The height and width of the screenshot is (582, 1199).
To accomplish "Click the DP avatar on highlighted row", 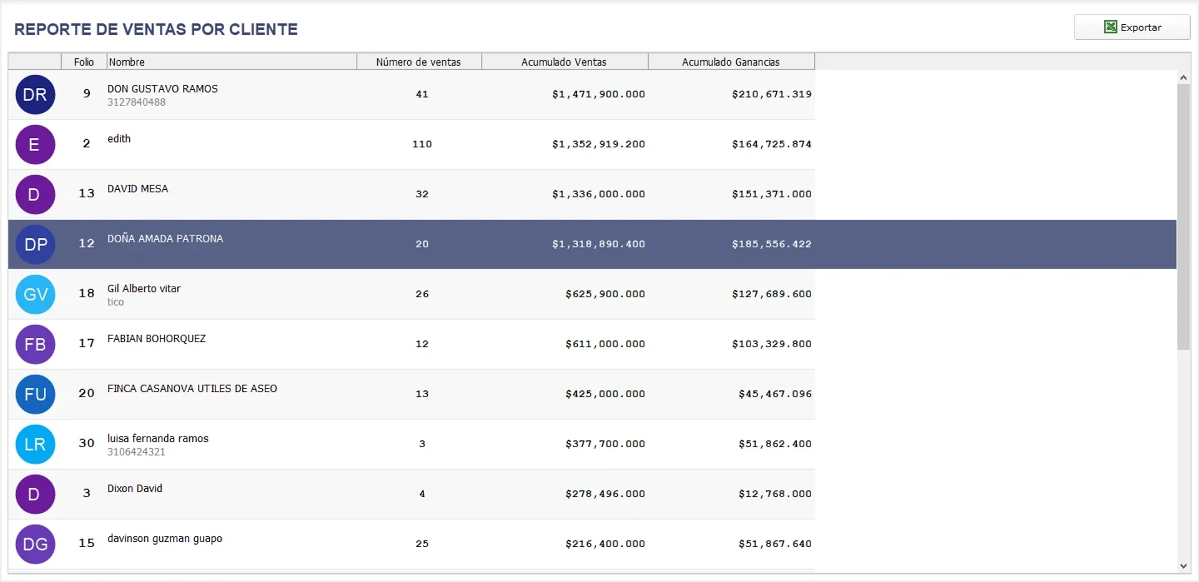I will pyautogui.click(x=35, y=244).
